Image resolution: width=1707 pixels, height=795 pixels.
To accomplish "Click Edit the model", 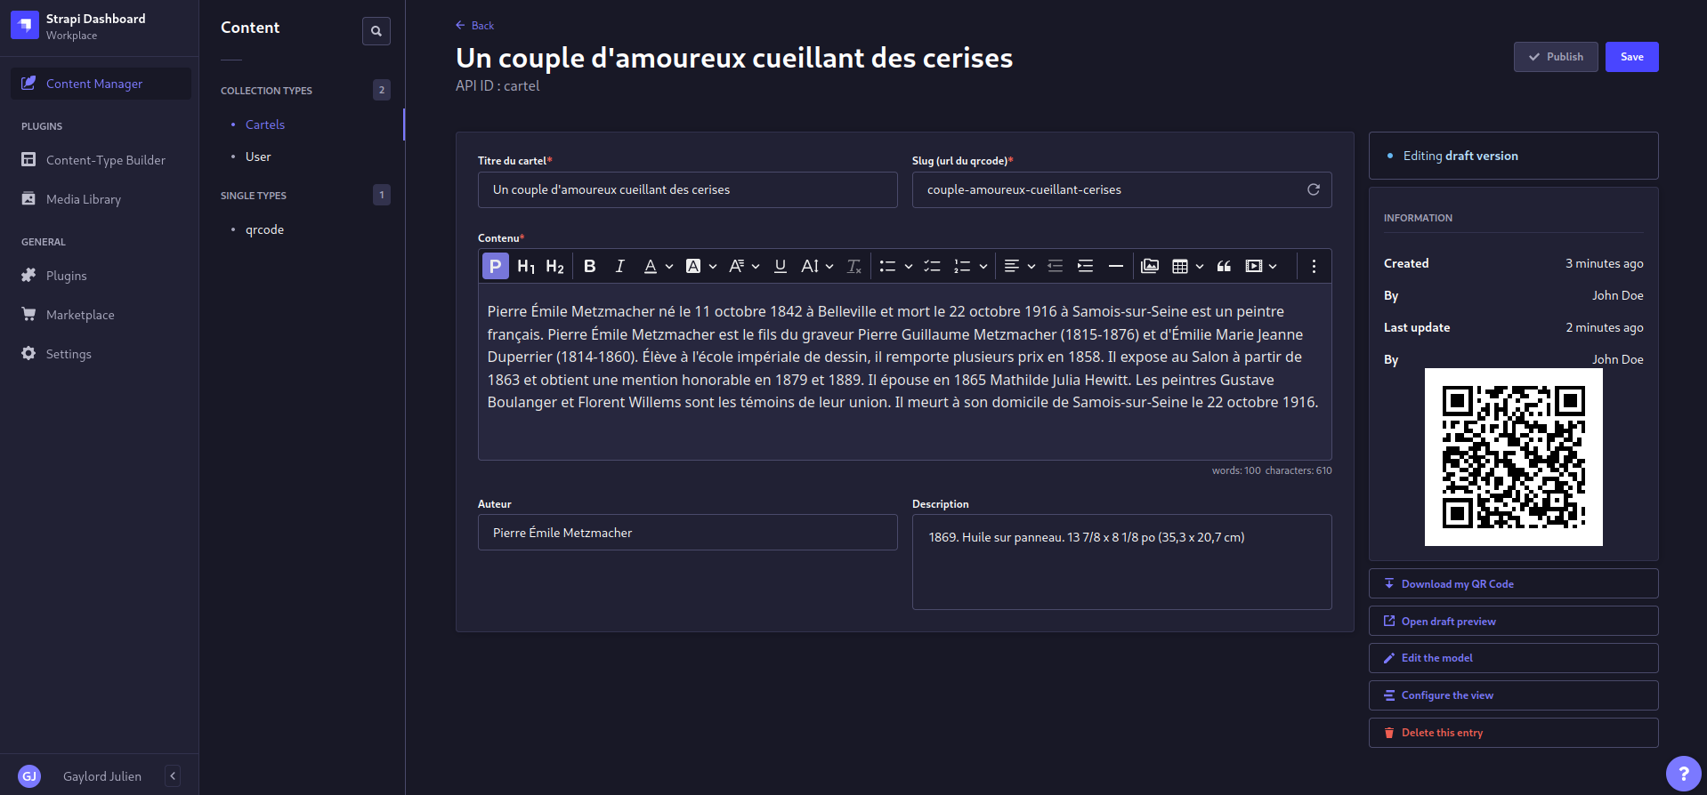I will pyautogui.click(x=1513, y=658).
